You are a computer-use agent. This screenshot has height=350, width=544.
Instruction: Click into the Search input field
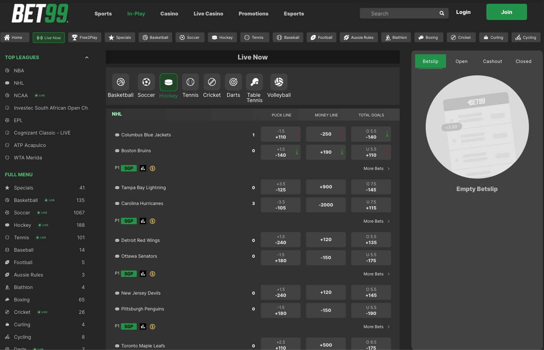pyautogui.click(x=399, y=14)
